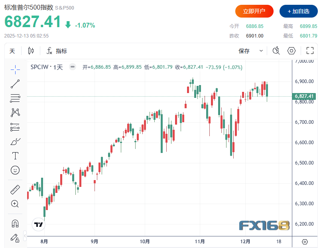Toggle lock all drawings

point(15,238)
